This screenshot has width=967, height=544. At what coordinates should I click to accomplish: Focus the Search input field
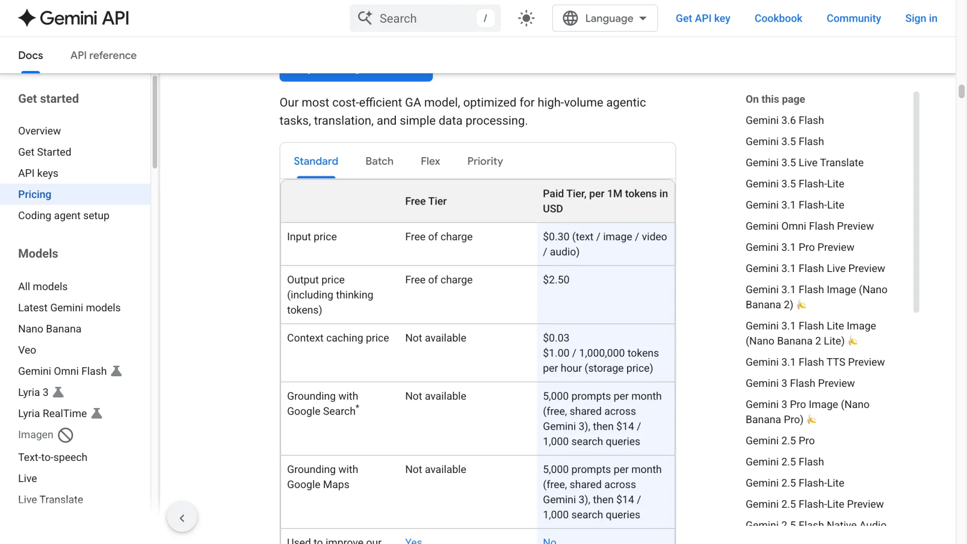coord(426,18)
